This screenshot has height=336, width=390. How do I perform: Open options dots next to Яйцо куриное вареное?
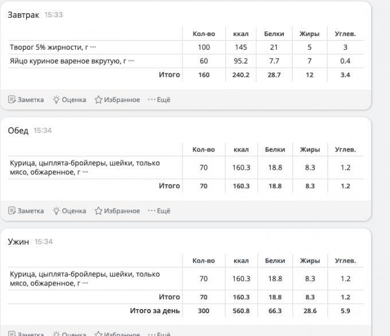131,61
